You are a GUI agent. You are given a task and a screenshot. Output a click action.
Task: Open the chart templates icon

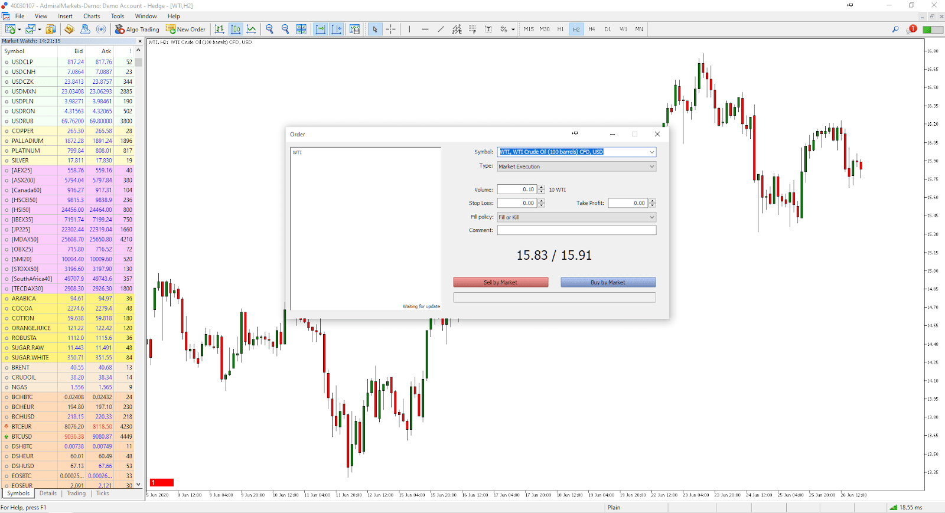pos(354,29)
